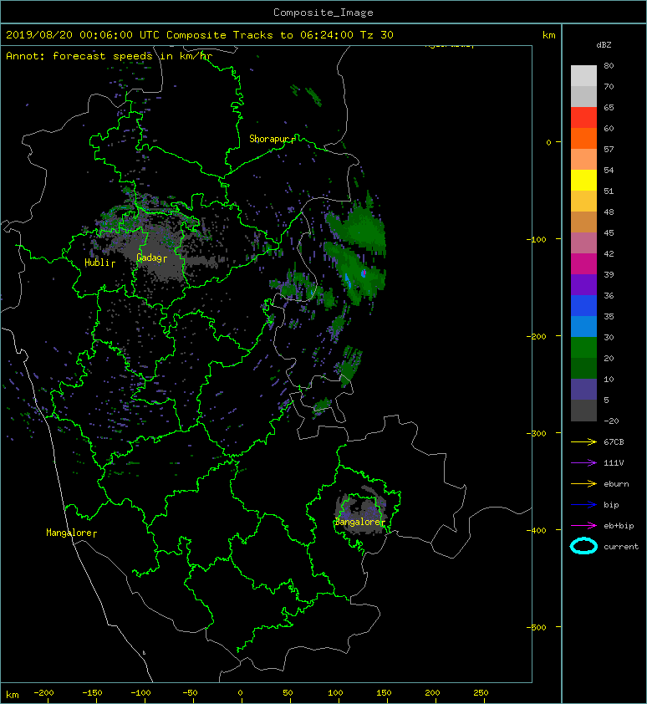
Task: Click the 'km' label in the top-right header
Action: (549, 35)
